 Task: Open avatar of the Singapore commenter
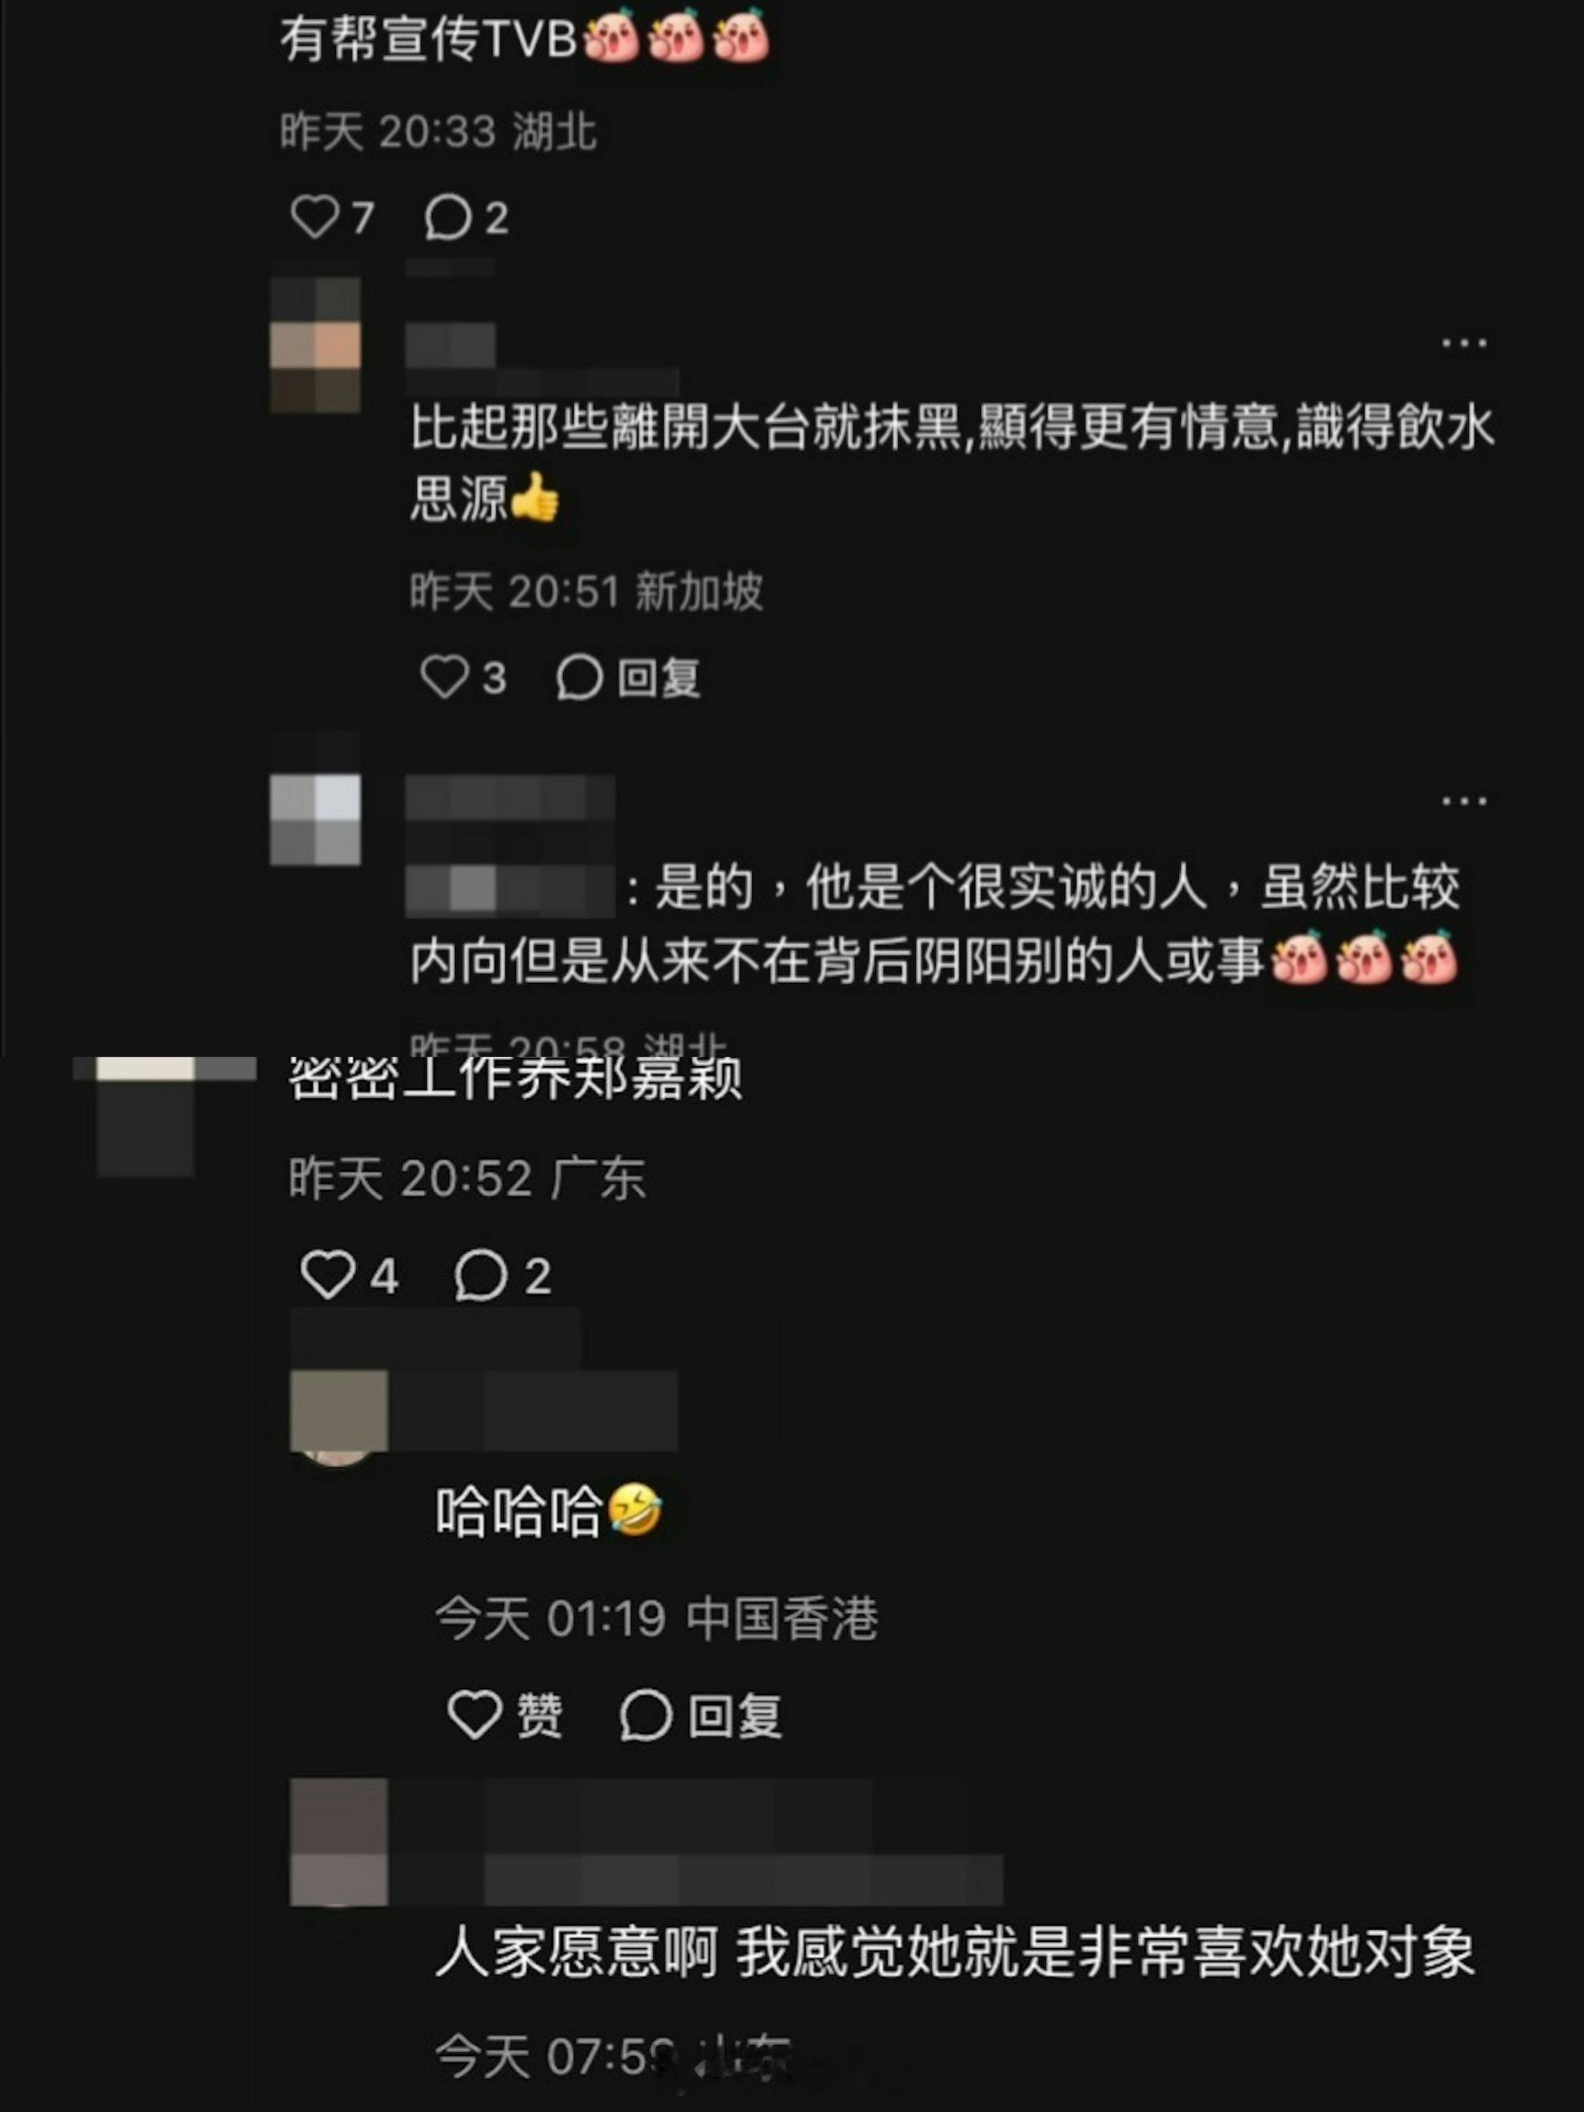[x=315, y=345]
